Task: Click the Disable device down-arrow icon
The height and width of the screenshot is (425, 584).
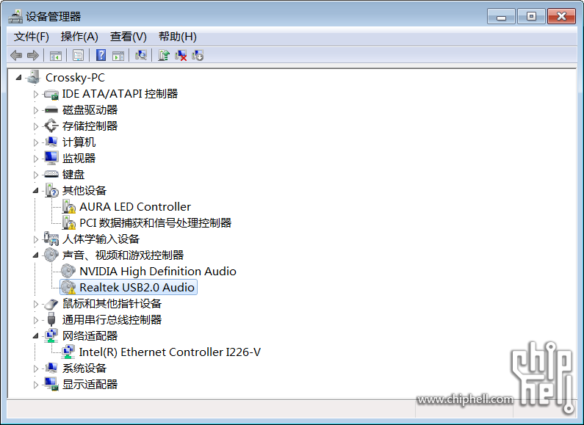Action: 198,56
